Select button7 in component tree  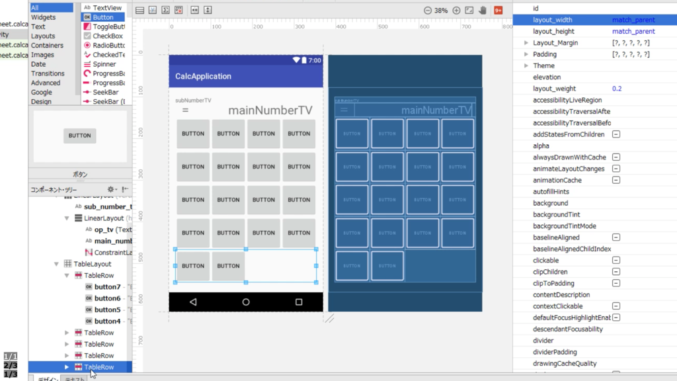(x=107, y=287)
